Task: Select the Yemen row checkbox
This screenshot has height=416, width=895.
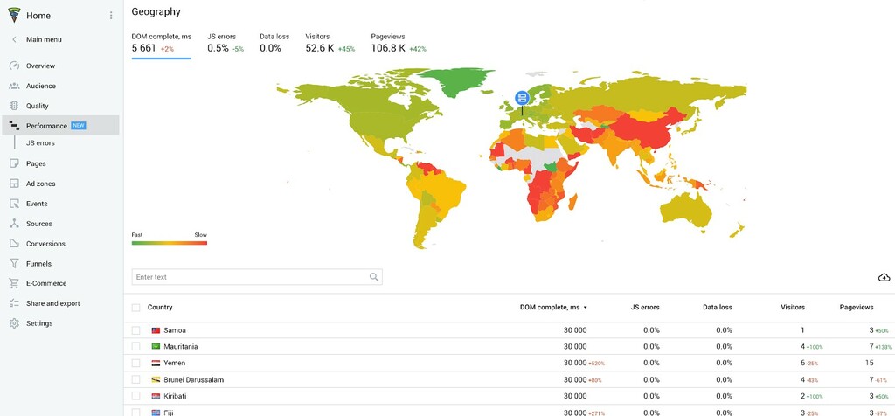Action: click(x=135, y=363)
